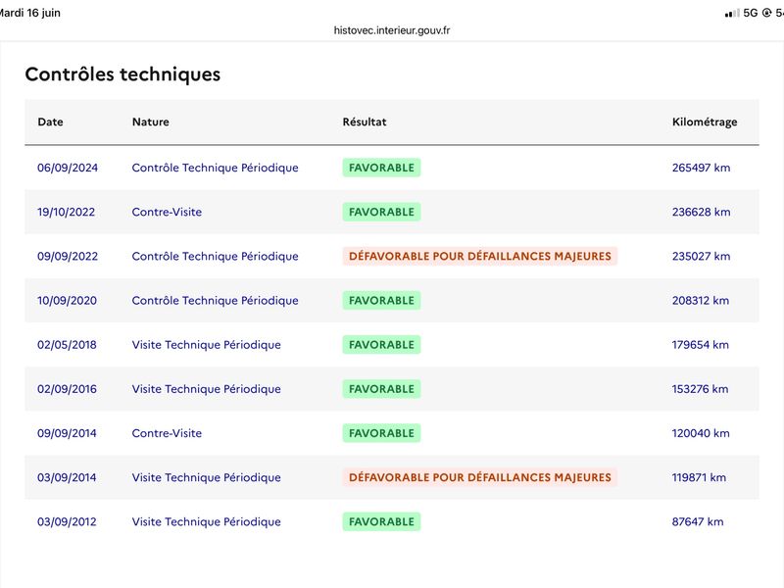
Task: Click the Nature column header
Action: point(151,122)
